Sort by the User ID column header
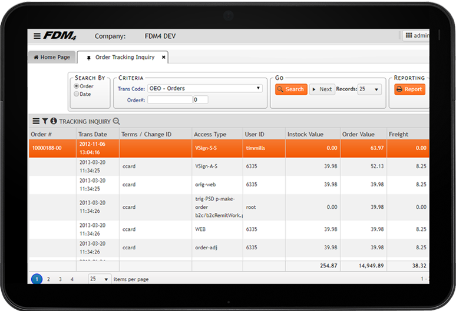The width and height of the screenshot is (456, 311). pyautogui.click(x=264, y=134)
